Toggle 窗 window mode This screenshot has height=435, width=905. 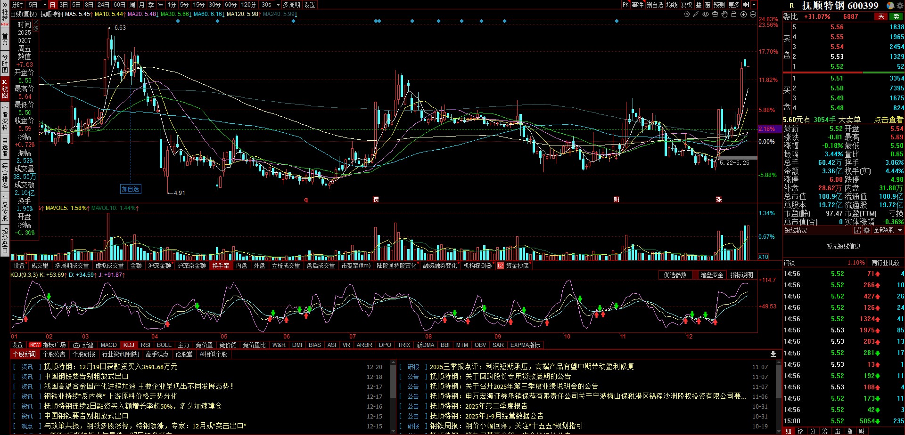(708, 5)
